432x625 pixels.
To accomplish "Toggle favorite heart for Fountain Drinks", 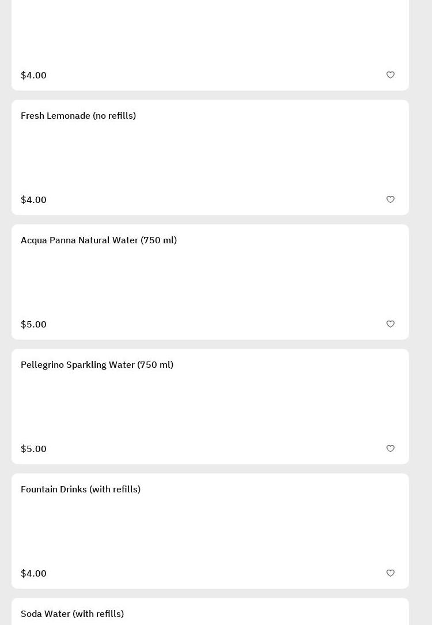I will [x=391, y=573].
